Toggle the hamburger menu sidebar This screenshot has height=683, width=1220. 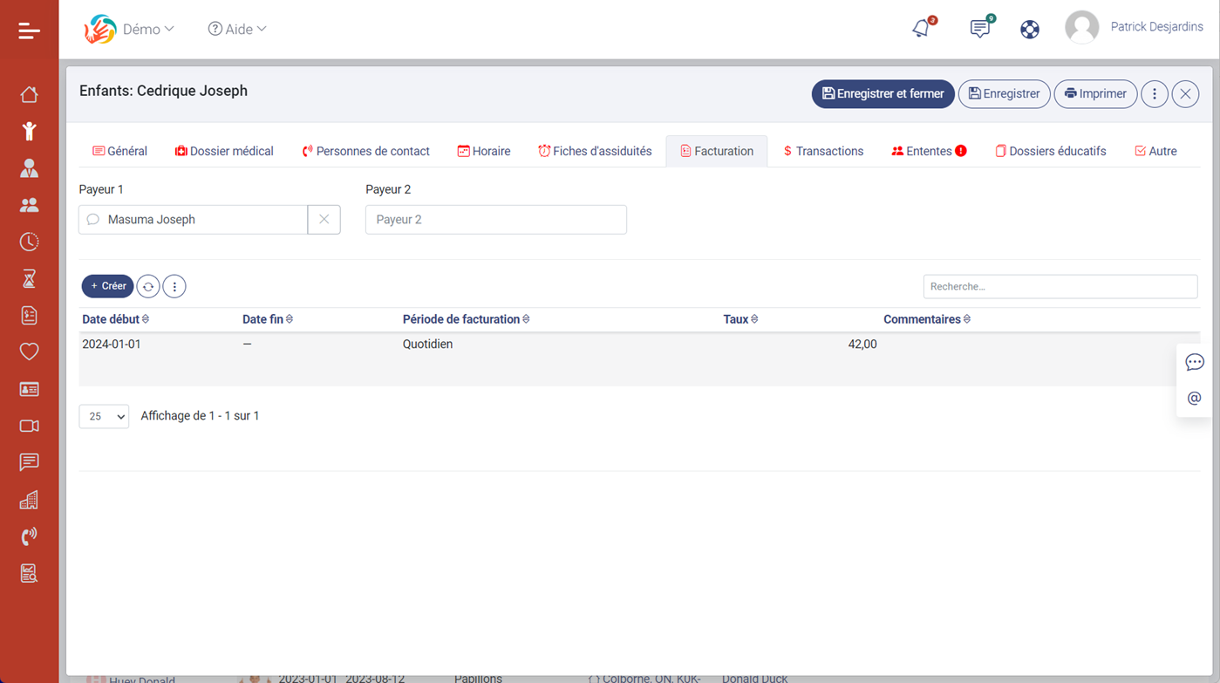click(29, 31)
